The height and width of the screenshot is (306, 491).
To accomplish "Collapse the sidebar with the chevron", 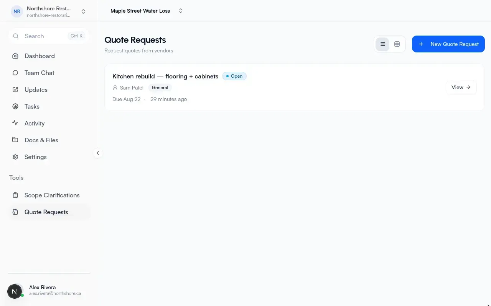I will click(98, 153).
